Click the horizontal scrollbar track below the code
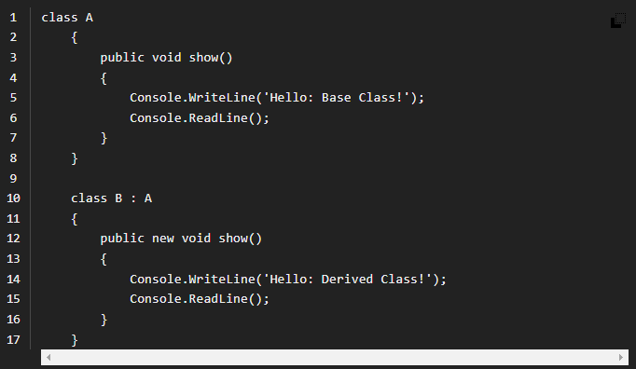 click(x=335, y=357)
